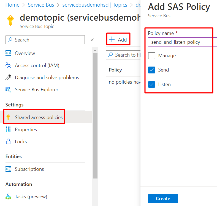Click the sidebar scrollbar up arrow

tap(95, 50)
